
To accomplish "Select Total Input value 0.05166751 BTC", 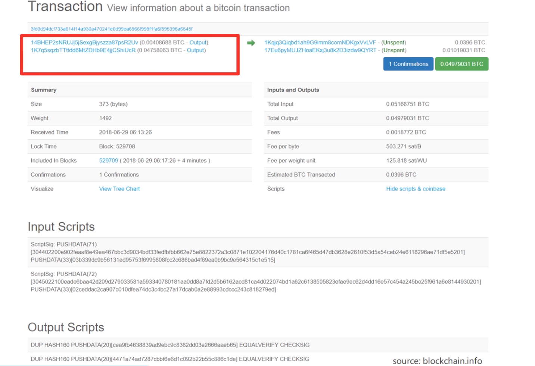I will 407,104.
